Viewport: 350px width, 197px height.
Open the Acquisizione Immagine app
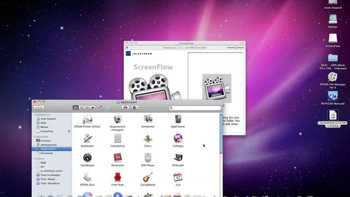118,119
